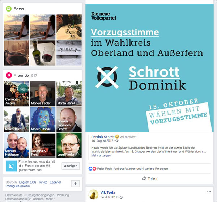
Task: Switch language to Türkçe
Action: [x=43, y=182]
